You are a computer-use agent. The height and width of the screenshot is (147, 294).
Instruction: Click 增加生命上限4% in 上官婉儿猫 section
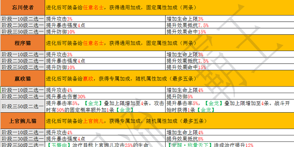click(x=230, y=132)
